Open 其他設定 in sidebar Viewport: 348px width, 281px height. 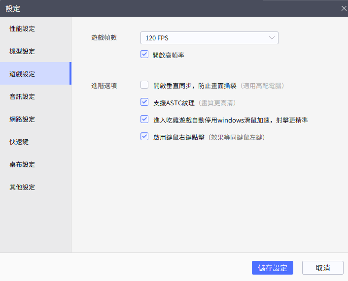point(23,187)
